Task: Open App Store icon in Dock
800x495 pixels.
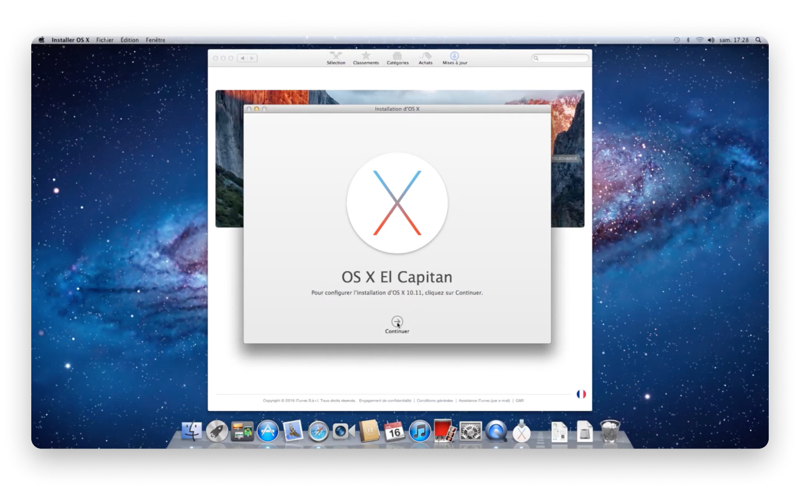Action: point(268,431)
